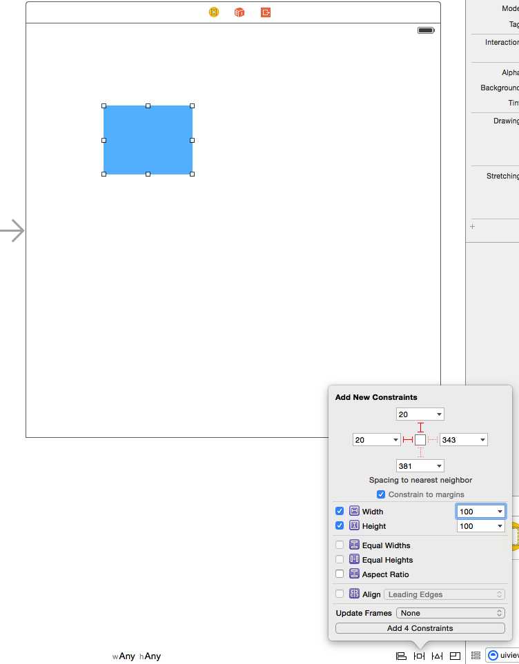Viewport: 519px width, 664px height.
Task: Click the Interaction label in inspector
Action: pyautogui.click(x=502, y=42)
